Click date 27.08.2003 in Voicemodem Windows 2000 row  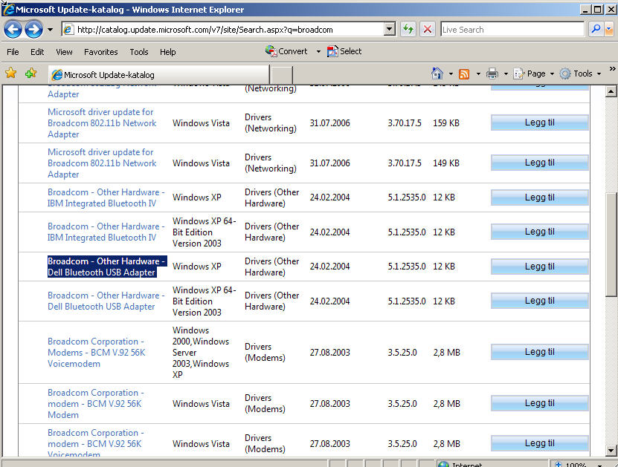click(x=330, y=353)
